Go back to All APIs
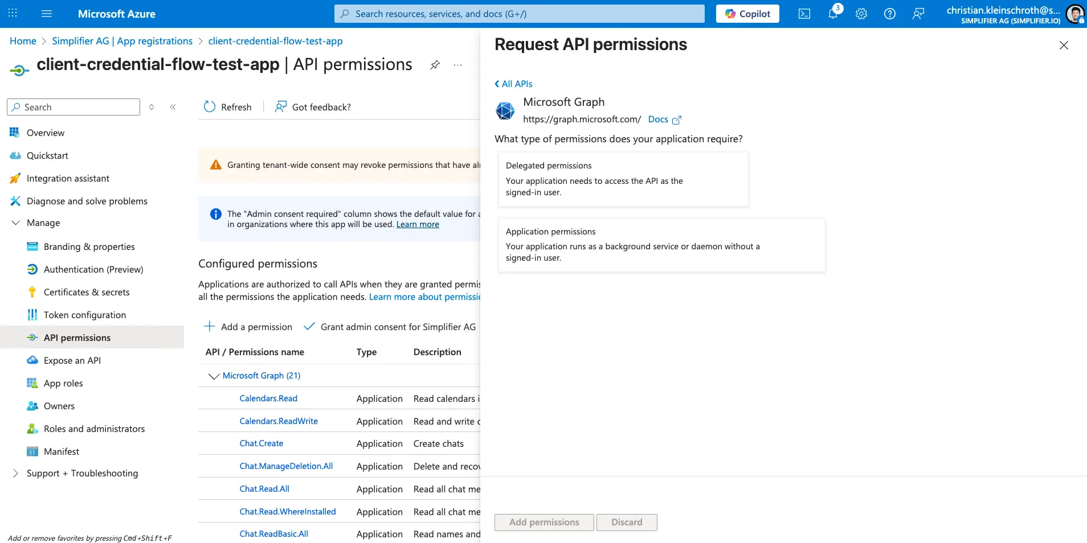This screenshot has width=1087, height=543. click(514, 84)
